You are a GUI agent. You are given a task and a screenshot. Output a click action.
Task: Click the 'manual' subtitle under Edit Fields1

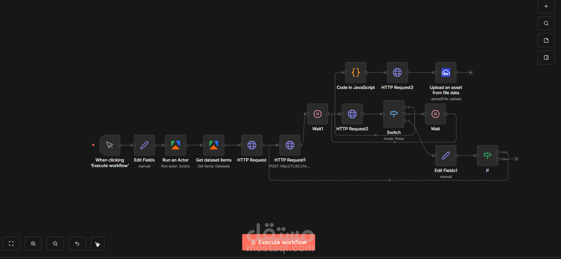tap(446, 177)
